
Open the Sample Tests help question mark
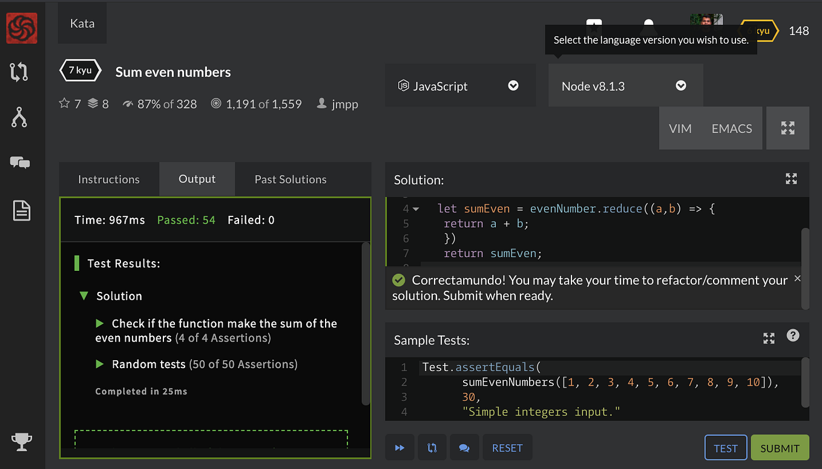click(x=793, y=335)
